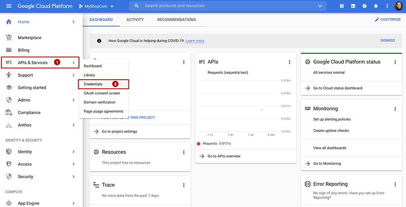The height and width of the screenshot is (207, 406).
Task: Select Credentials in APIs submenu
Action: pos(104,84)
